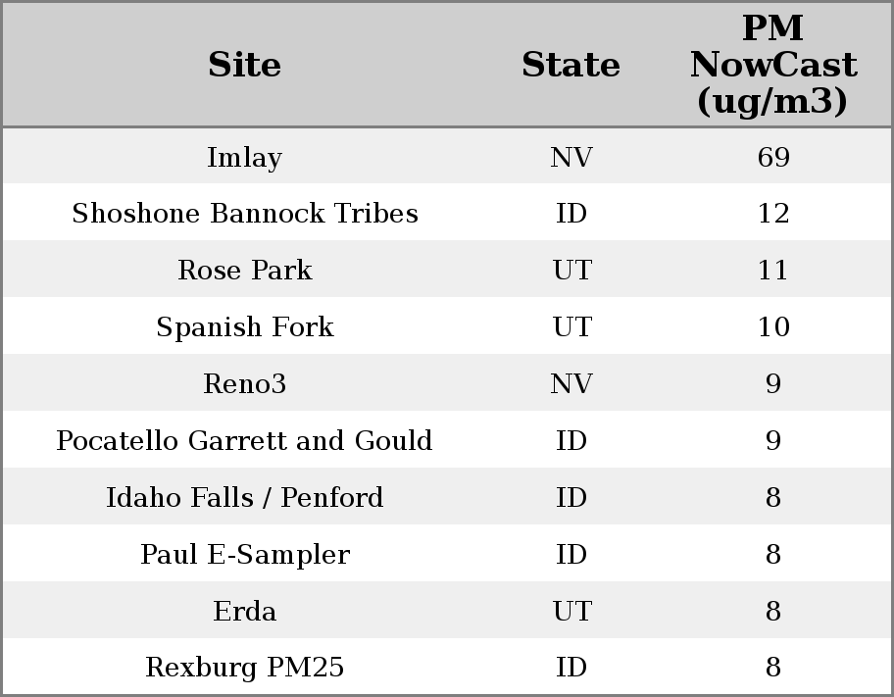Click the Paul E-Sampler site name
This screenshot has width=894, height=697.
244,555
